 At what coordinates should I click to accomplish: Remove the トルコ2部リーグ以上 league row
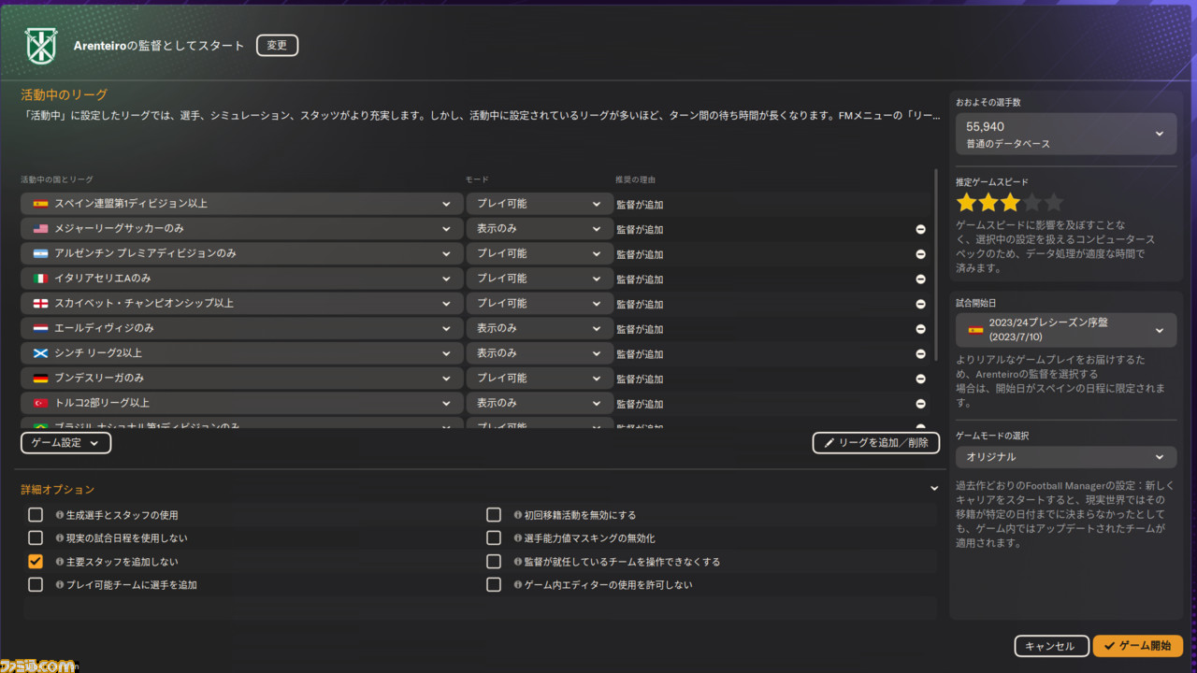pos(920,404)
